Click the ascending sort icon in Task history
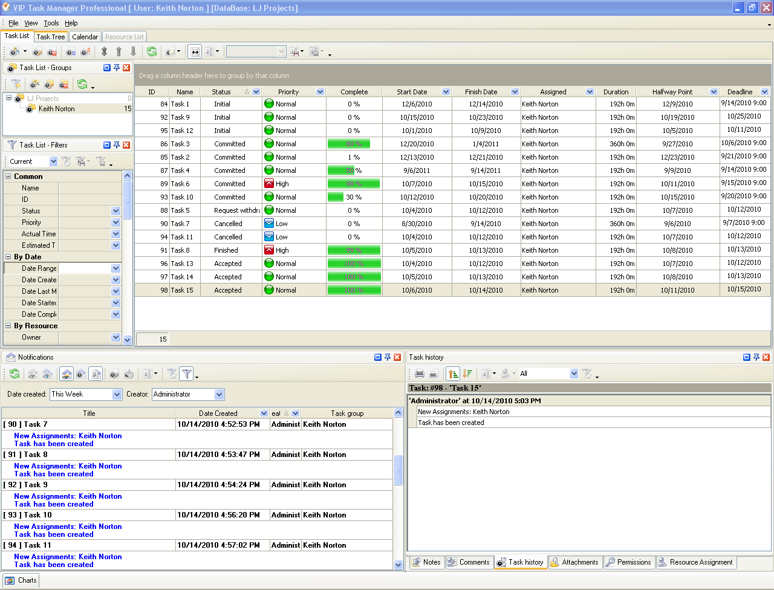 coord(452,374)
